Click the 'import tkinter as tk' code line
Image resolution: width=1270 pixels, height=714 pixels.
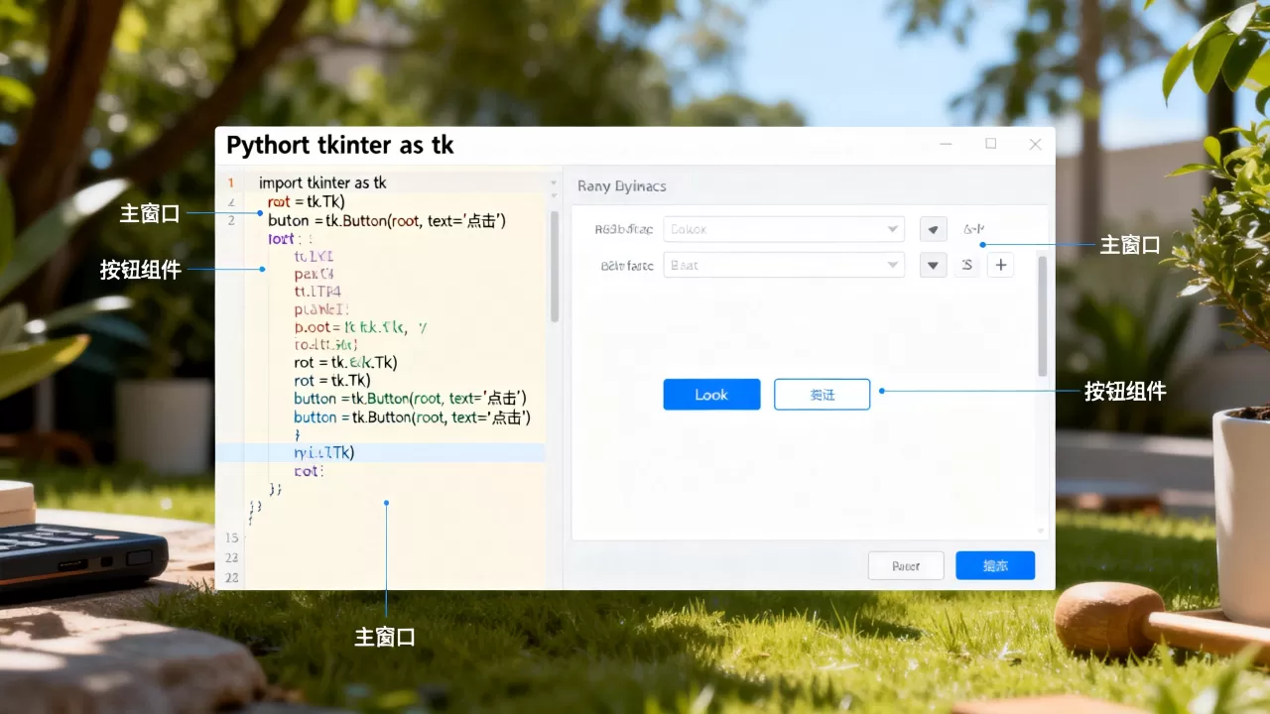(x=322, y=182)
